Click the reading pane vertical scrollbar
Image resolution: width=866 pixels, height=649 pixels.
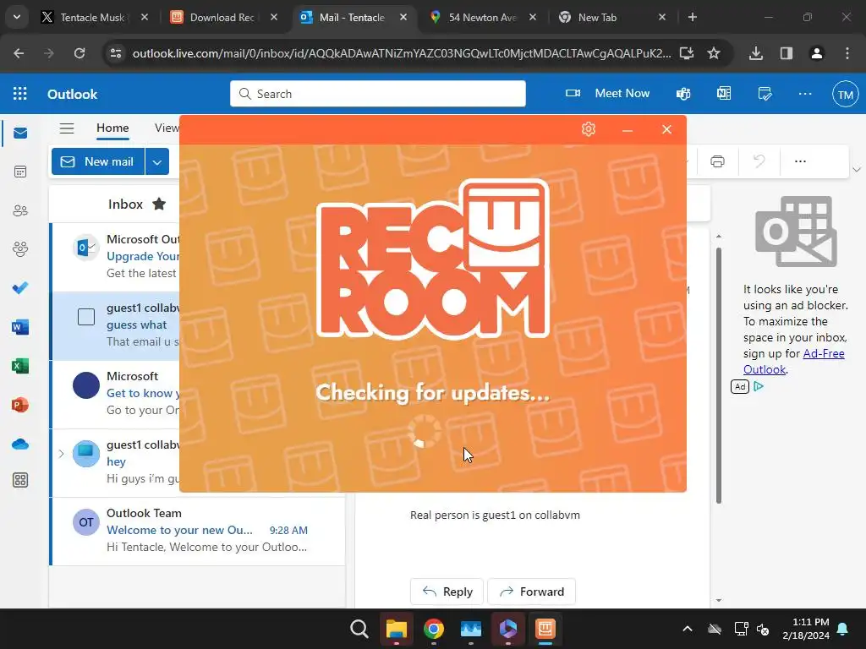pyautogui.click(x=719, y=375)
